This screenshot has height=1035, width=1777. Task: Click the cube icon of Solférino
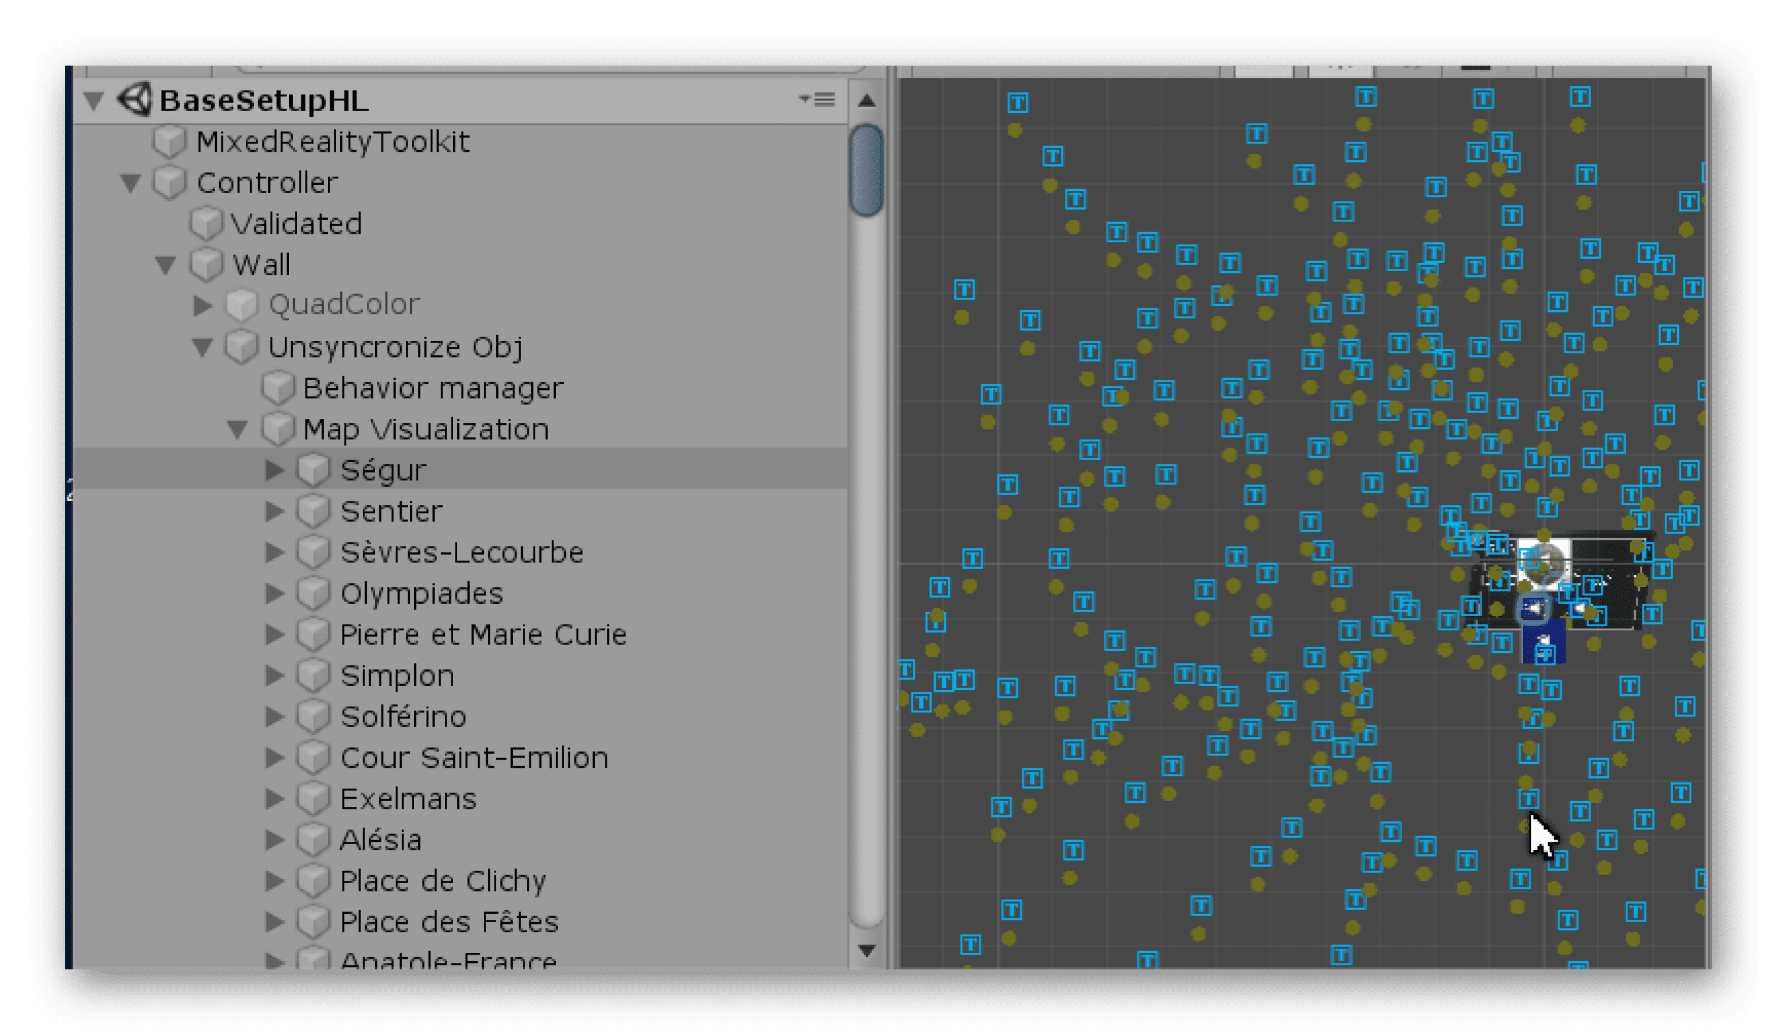pos(314,717)
